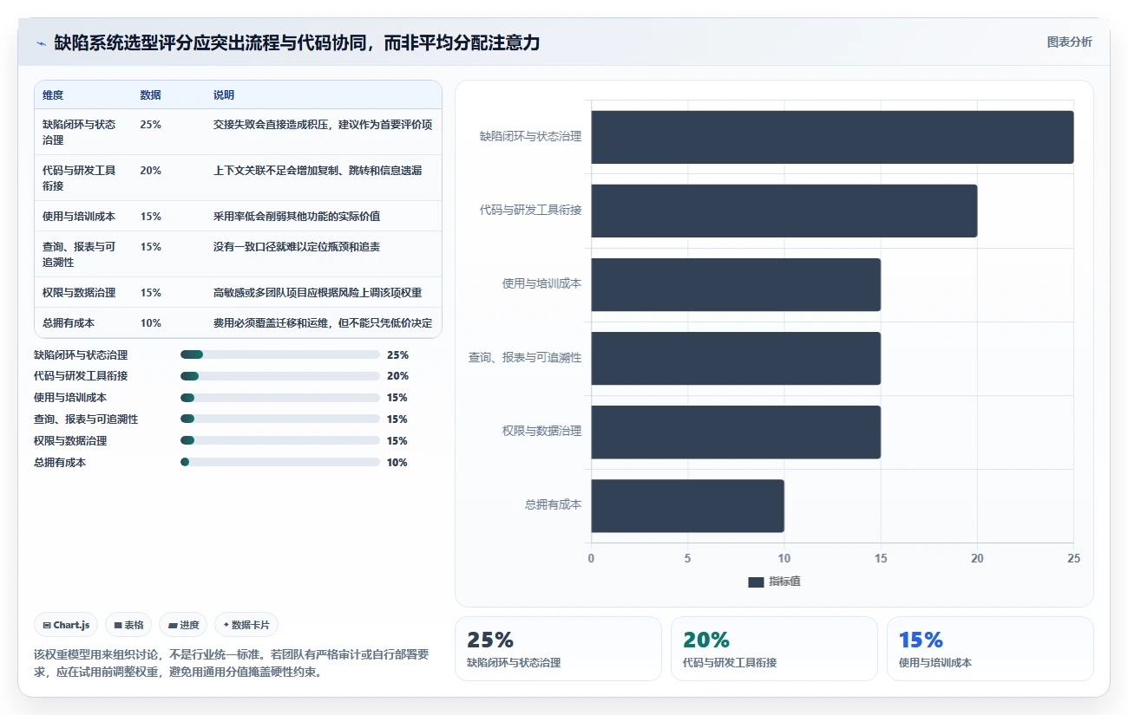
Task: Click the 20% value in the table
Action: 150,171
